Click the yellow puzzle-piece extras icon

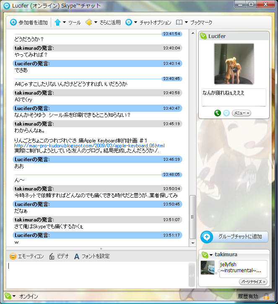pyautogui.click(x=89, y=22)
